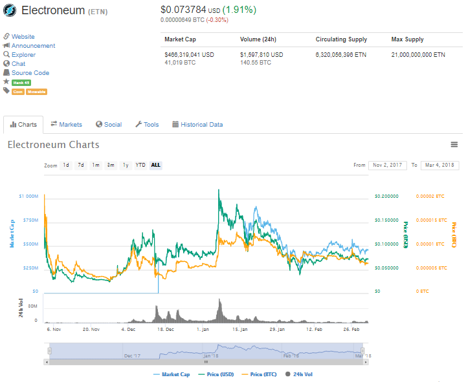Click the chain icon beside Website
This screenshot has width=466, height=382.
(6, 36)
